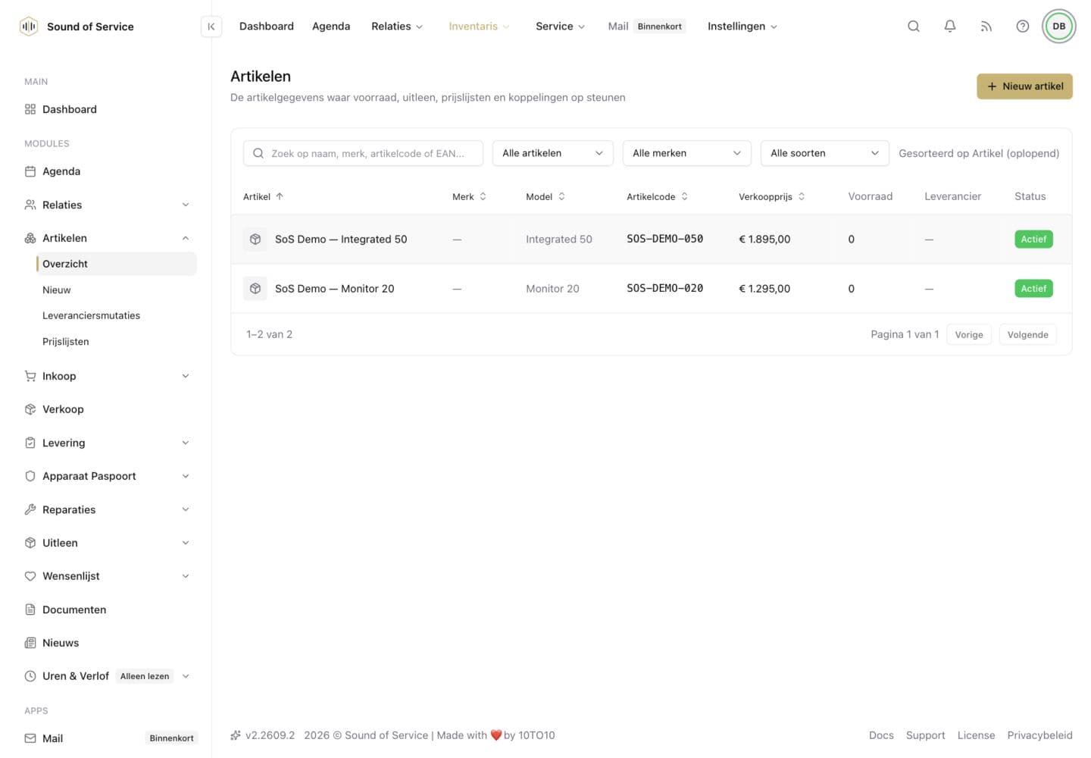Click article code SOS-DEMO-020
Viewport: 1091px width, 758px height.
pyautogui.click(x=664, y=289)
